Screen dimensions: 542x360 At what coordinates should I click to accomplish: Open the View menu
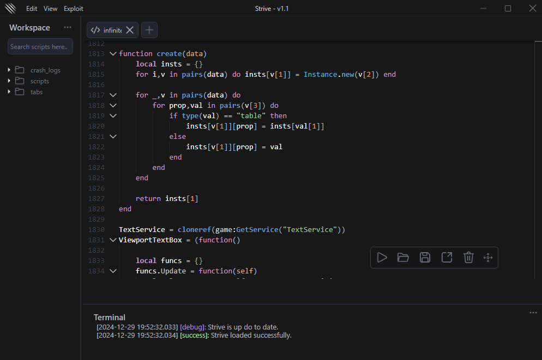pyautogui.click(x=51, y=9)
